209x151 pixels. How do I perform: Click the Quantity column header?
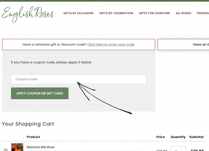(x=178, y=137)
